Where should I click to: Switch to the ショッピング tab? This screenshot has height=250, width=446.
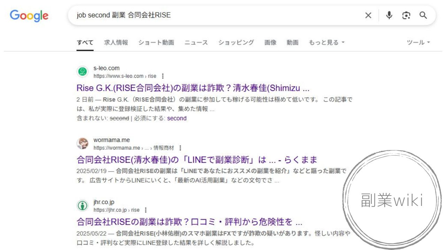point(236,42)
